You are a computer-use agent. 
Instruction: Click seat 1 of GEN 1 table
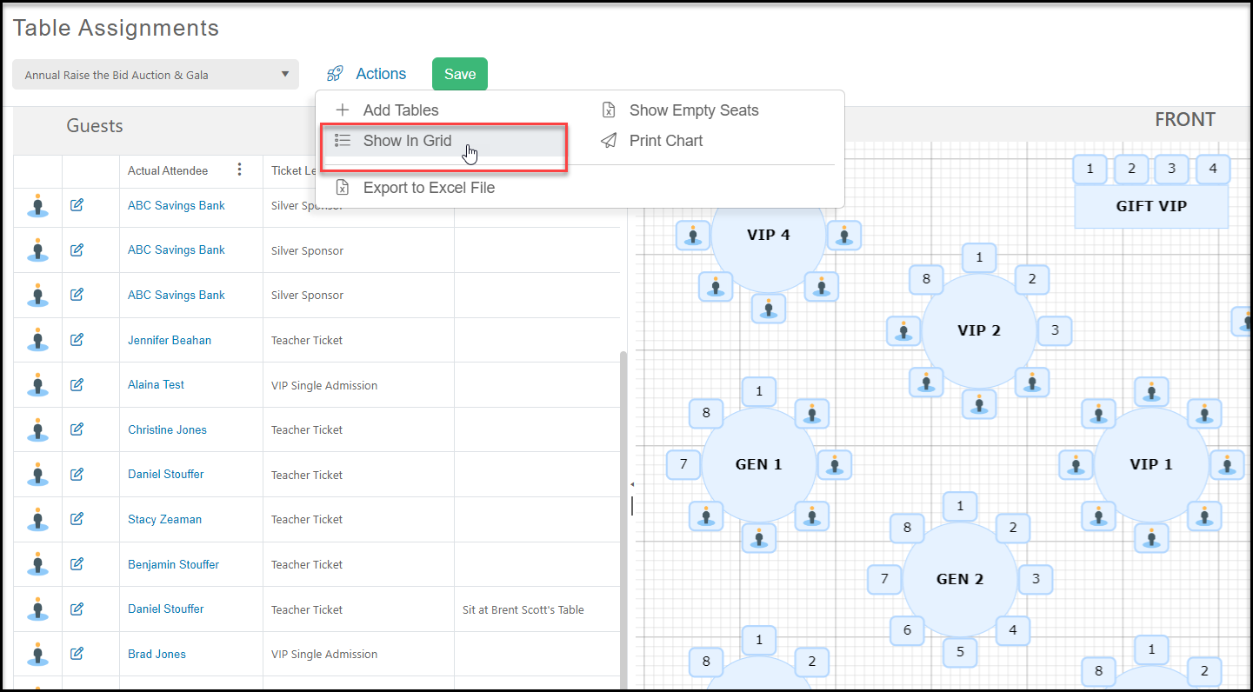point(759,391)
